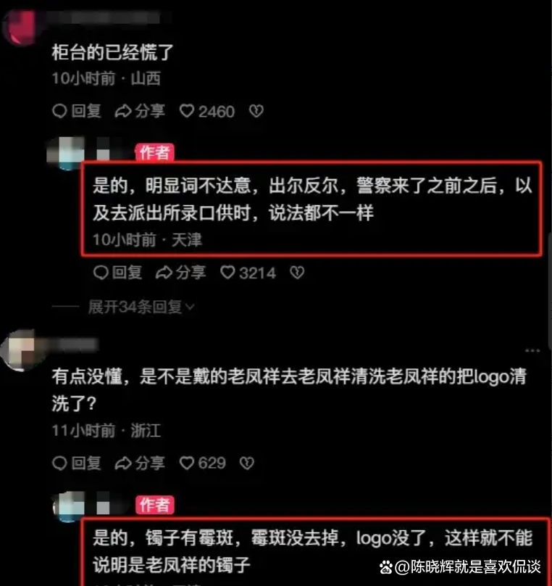
Task: Dislike the author's Tianjin reply
Action: (x=297, y=273)
